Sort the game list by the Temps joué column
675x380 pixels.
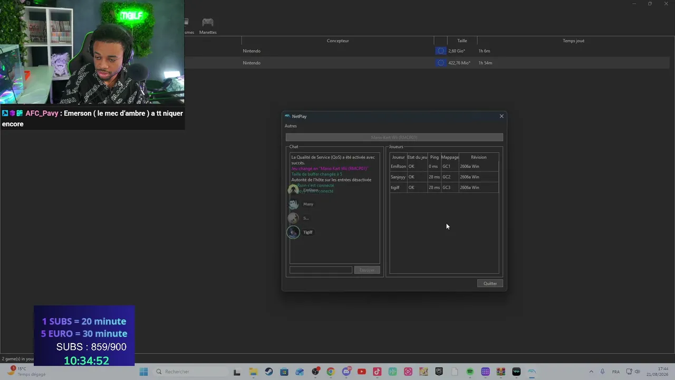click(573, 41)
